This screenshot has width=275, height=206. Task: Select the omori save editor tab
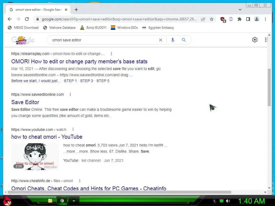click(x=38, y=10)
